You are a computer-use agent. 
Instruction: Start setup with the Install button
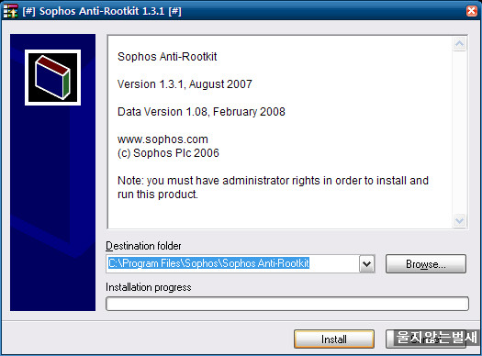[x=334, y=339]
